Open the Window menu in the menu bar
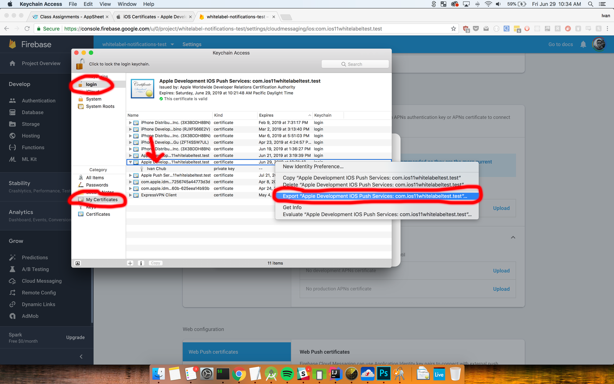 coord(127,4)
